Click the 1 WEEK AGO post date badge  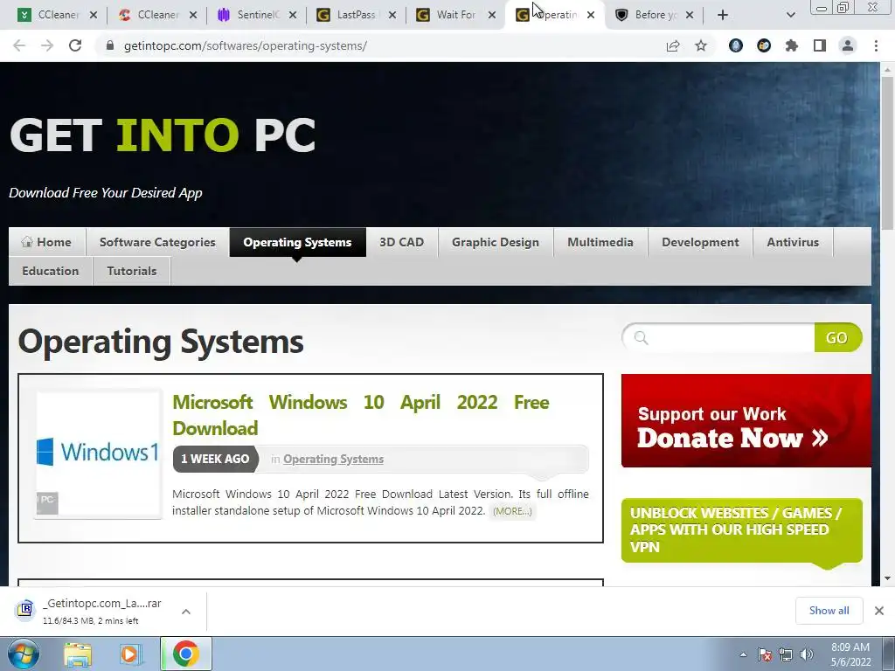215,459
